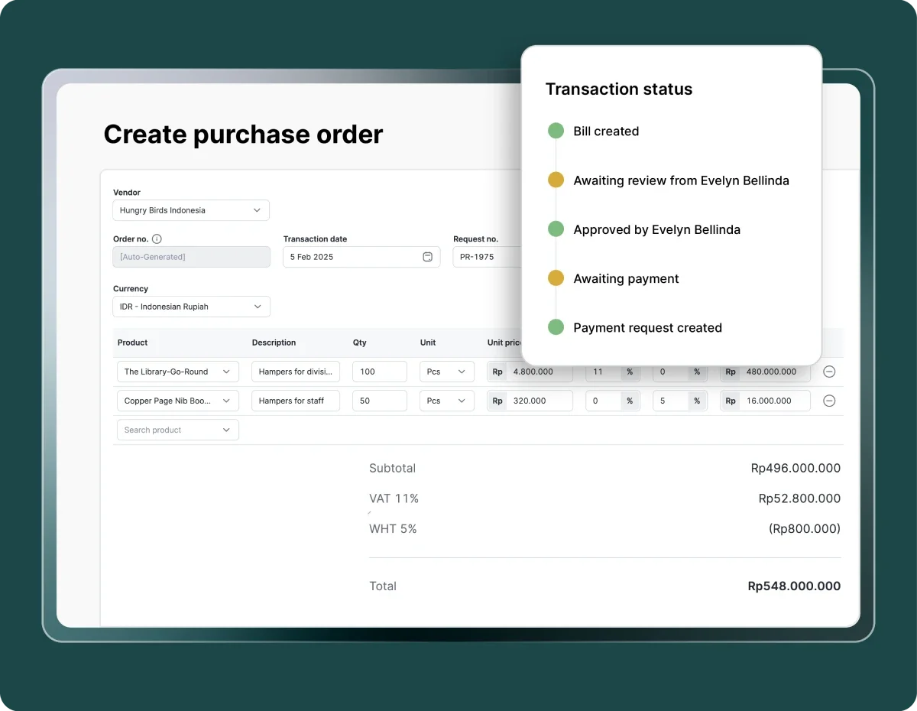This screenshot has height=711, width=917.
Task: Expand the Search product dropdown
Action: point(177,430)
